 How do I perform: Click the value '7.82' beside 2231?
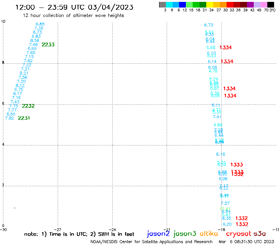(9, 118)
